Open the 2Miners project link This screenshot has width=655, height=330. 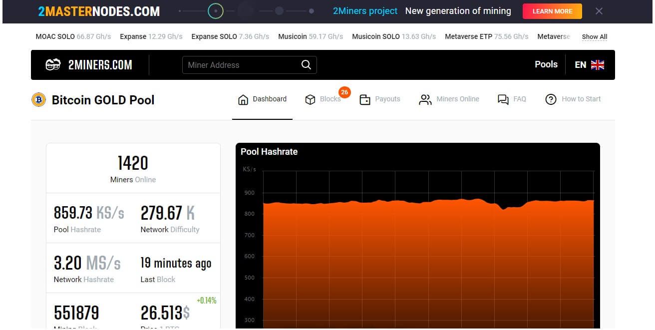pyautogui.click(x=365, y=11)
